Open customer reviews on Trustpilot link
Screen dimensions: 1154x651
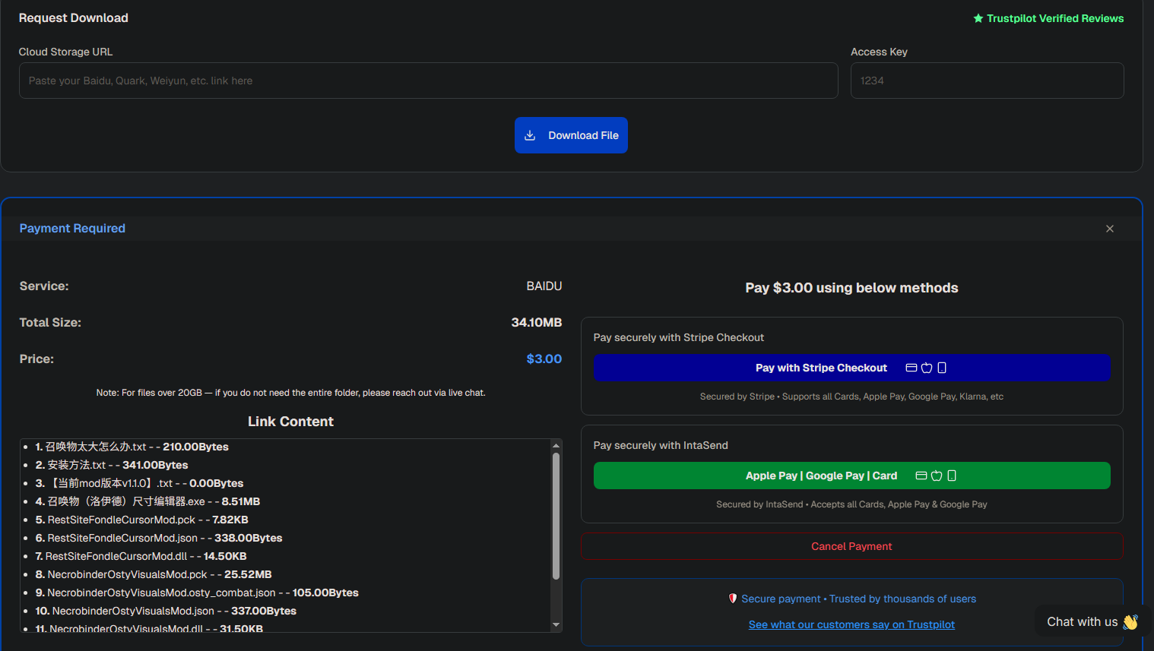[851, 624]
